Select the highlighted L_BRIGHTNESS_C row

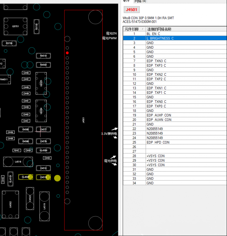point(175,38)
